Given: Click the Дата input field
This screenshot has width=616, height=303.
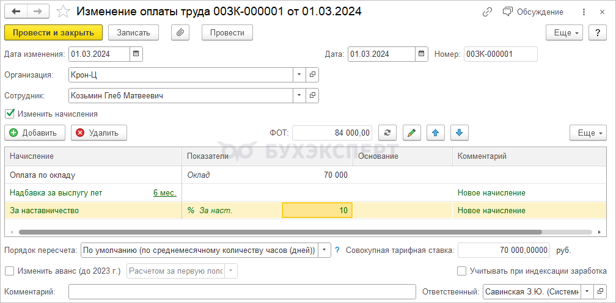Looking at the screenshot, I should point(381,54).
